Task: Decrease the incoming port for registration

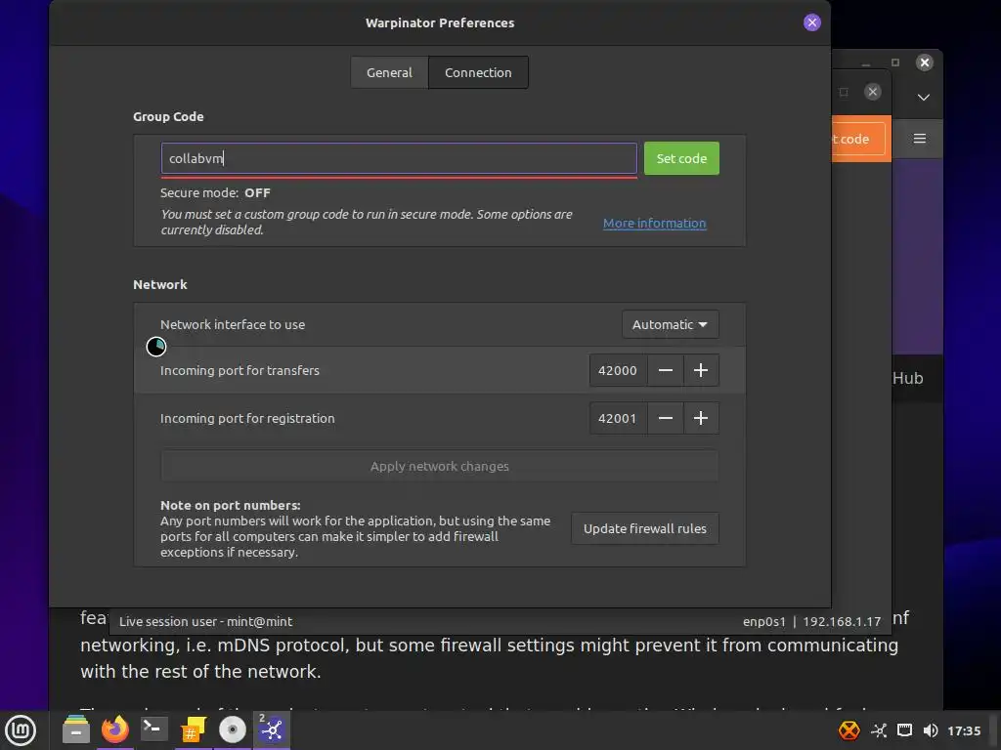Action: tap(665, 418)
